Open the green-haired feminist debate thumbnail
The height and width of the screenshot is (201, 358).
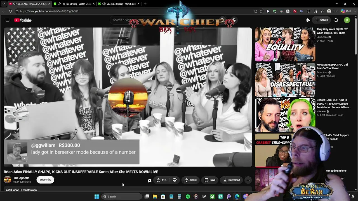(x=285, y=115)
